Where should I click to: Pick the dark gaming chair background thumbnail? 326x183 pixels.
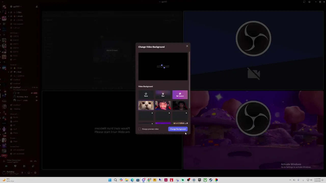click(180, 105)
